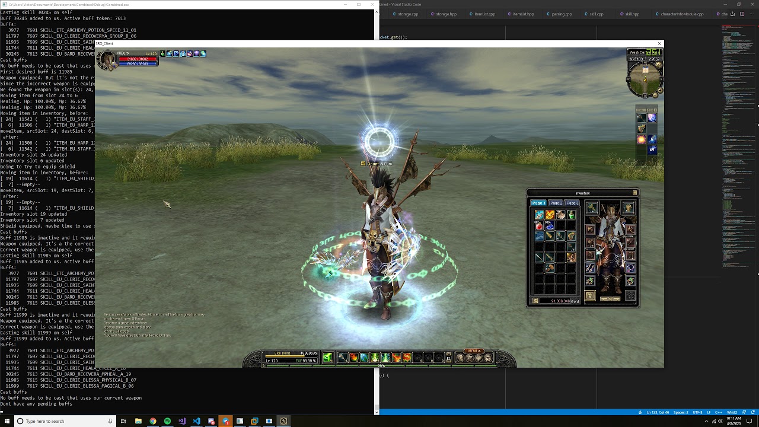The height and width of the screenshot is (427, 759).
Task: Click the character MP bar
Action: coord(138,63)
